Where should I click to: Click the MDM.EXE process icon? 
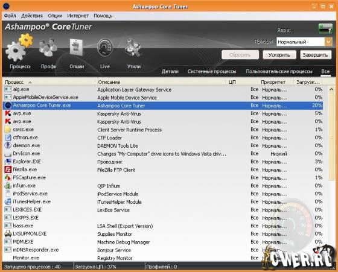pyautogui.click(x=8, y=242)
